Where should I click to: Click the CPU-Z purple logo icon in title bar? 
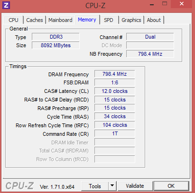(6, 5)
